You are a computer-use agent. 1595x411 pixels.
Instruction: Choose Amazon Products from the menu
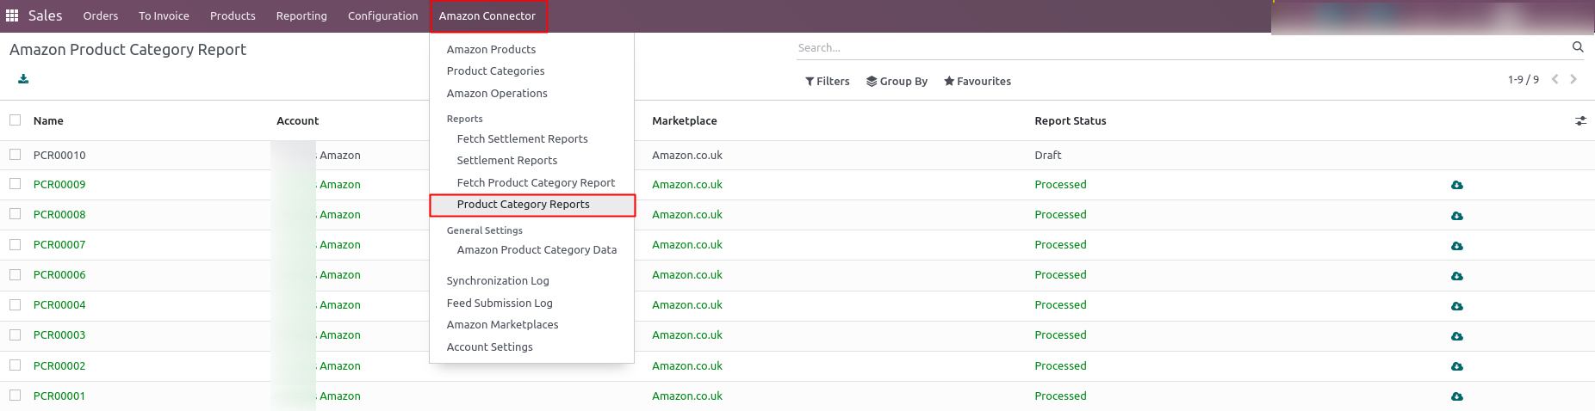click(491, 49)
